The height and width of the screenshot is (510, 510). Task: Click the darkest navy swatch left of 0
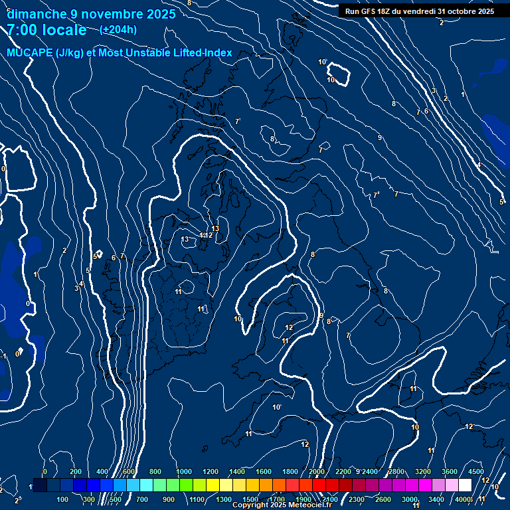(41, 485)
